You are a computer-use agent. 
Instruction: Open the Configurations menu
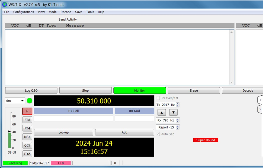click(24, 12)
